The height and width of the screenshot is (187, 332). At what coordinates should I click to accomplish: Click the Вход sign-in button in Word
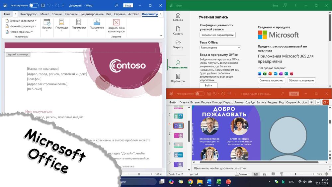click(128, 6)
